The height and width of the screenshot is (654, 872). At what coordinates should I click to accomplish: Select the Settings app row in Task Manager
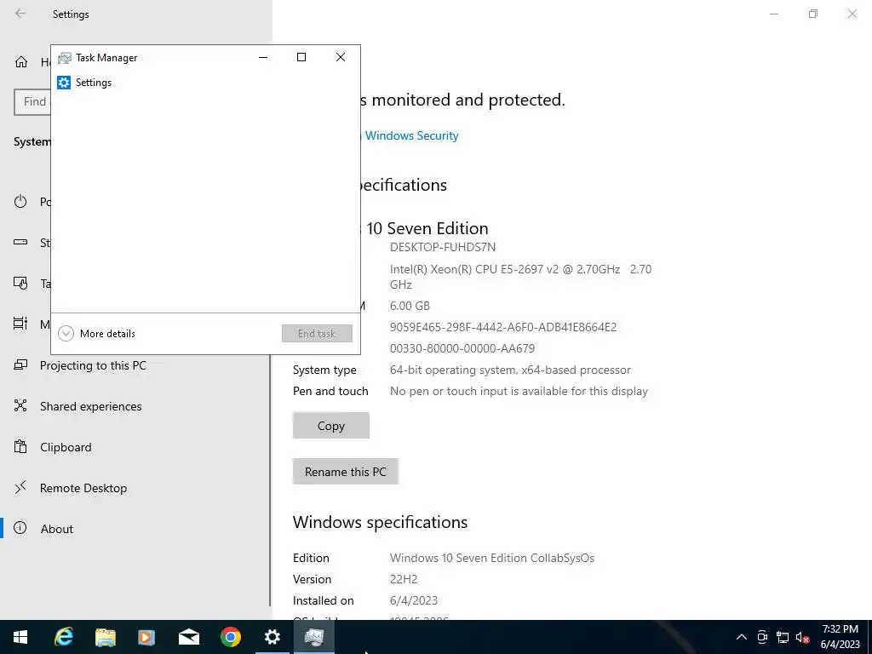click(205, 83)
